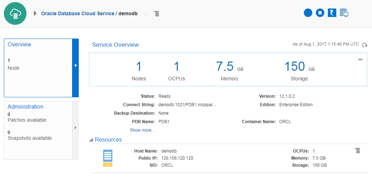Click the Public IP address 129.156.120.120
Screen dimensions: 372x178
(x=177, y=158)
